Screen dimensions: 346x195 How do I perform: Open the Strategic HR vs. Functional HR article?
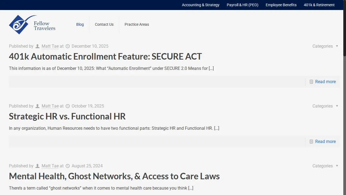[x=67, y=116]
